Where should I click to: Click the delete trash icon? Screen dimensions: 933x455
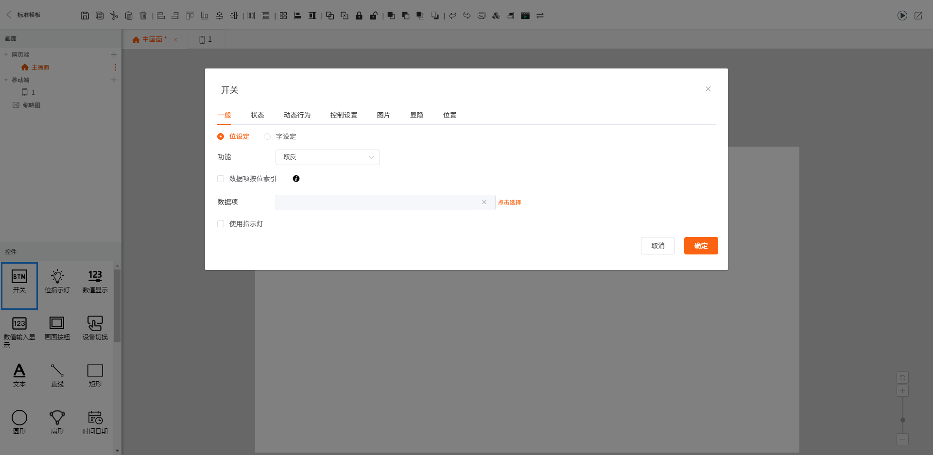click(x=143, y=16)
